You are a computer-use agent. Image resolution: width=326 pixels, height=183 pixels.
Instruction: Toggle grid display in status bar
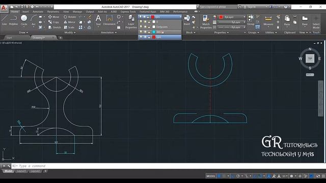pos(219,176)
